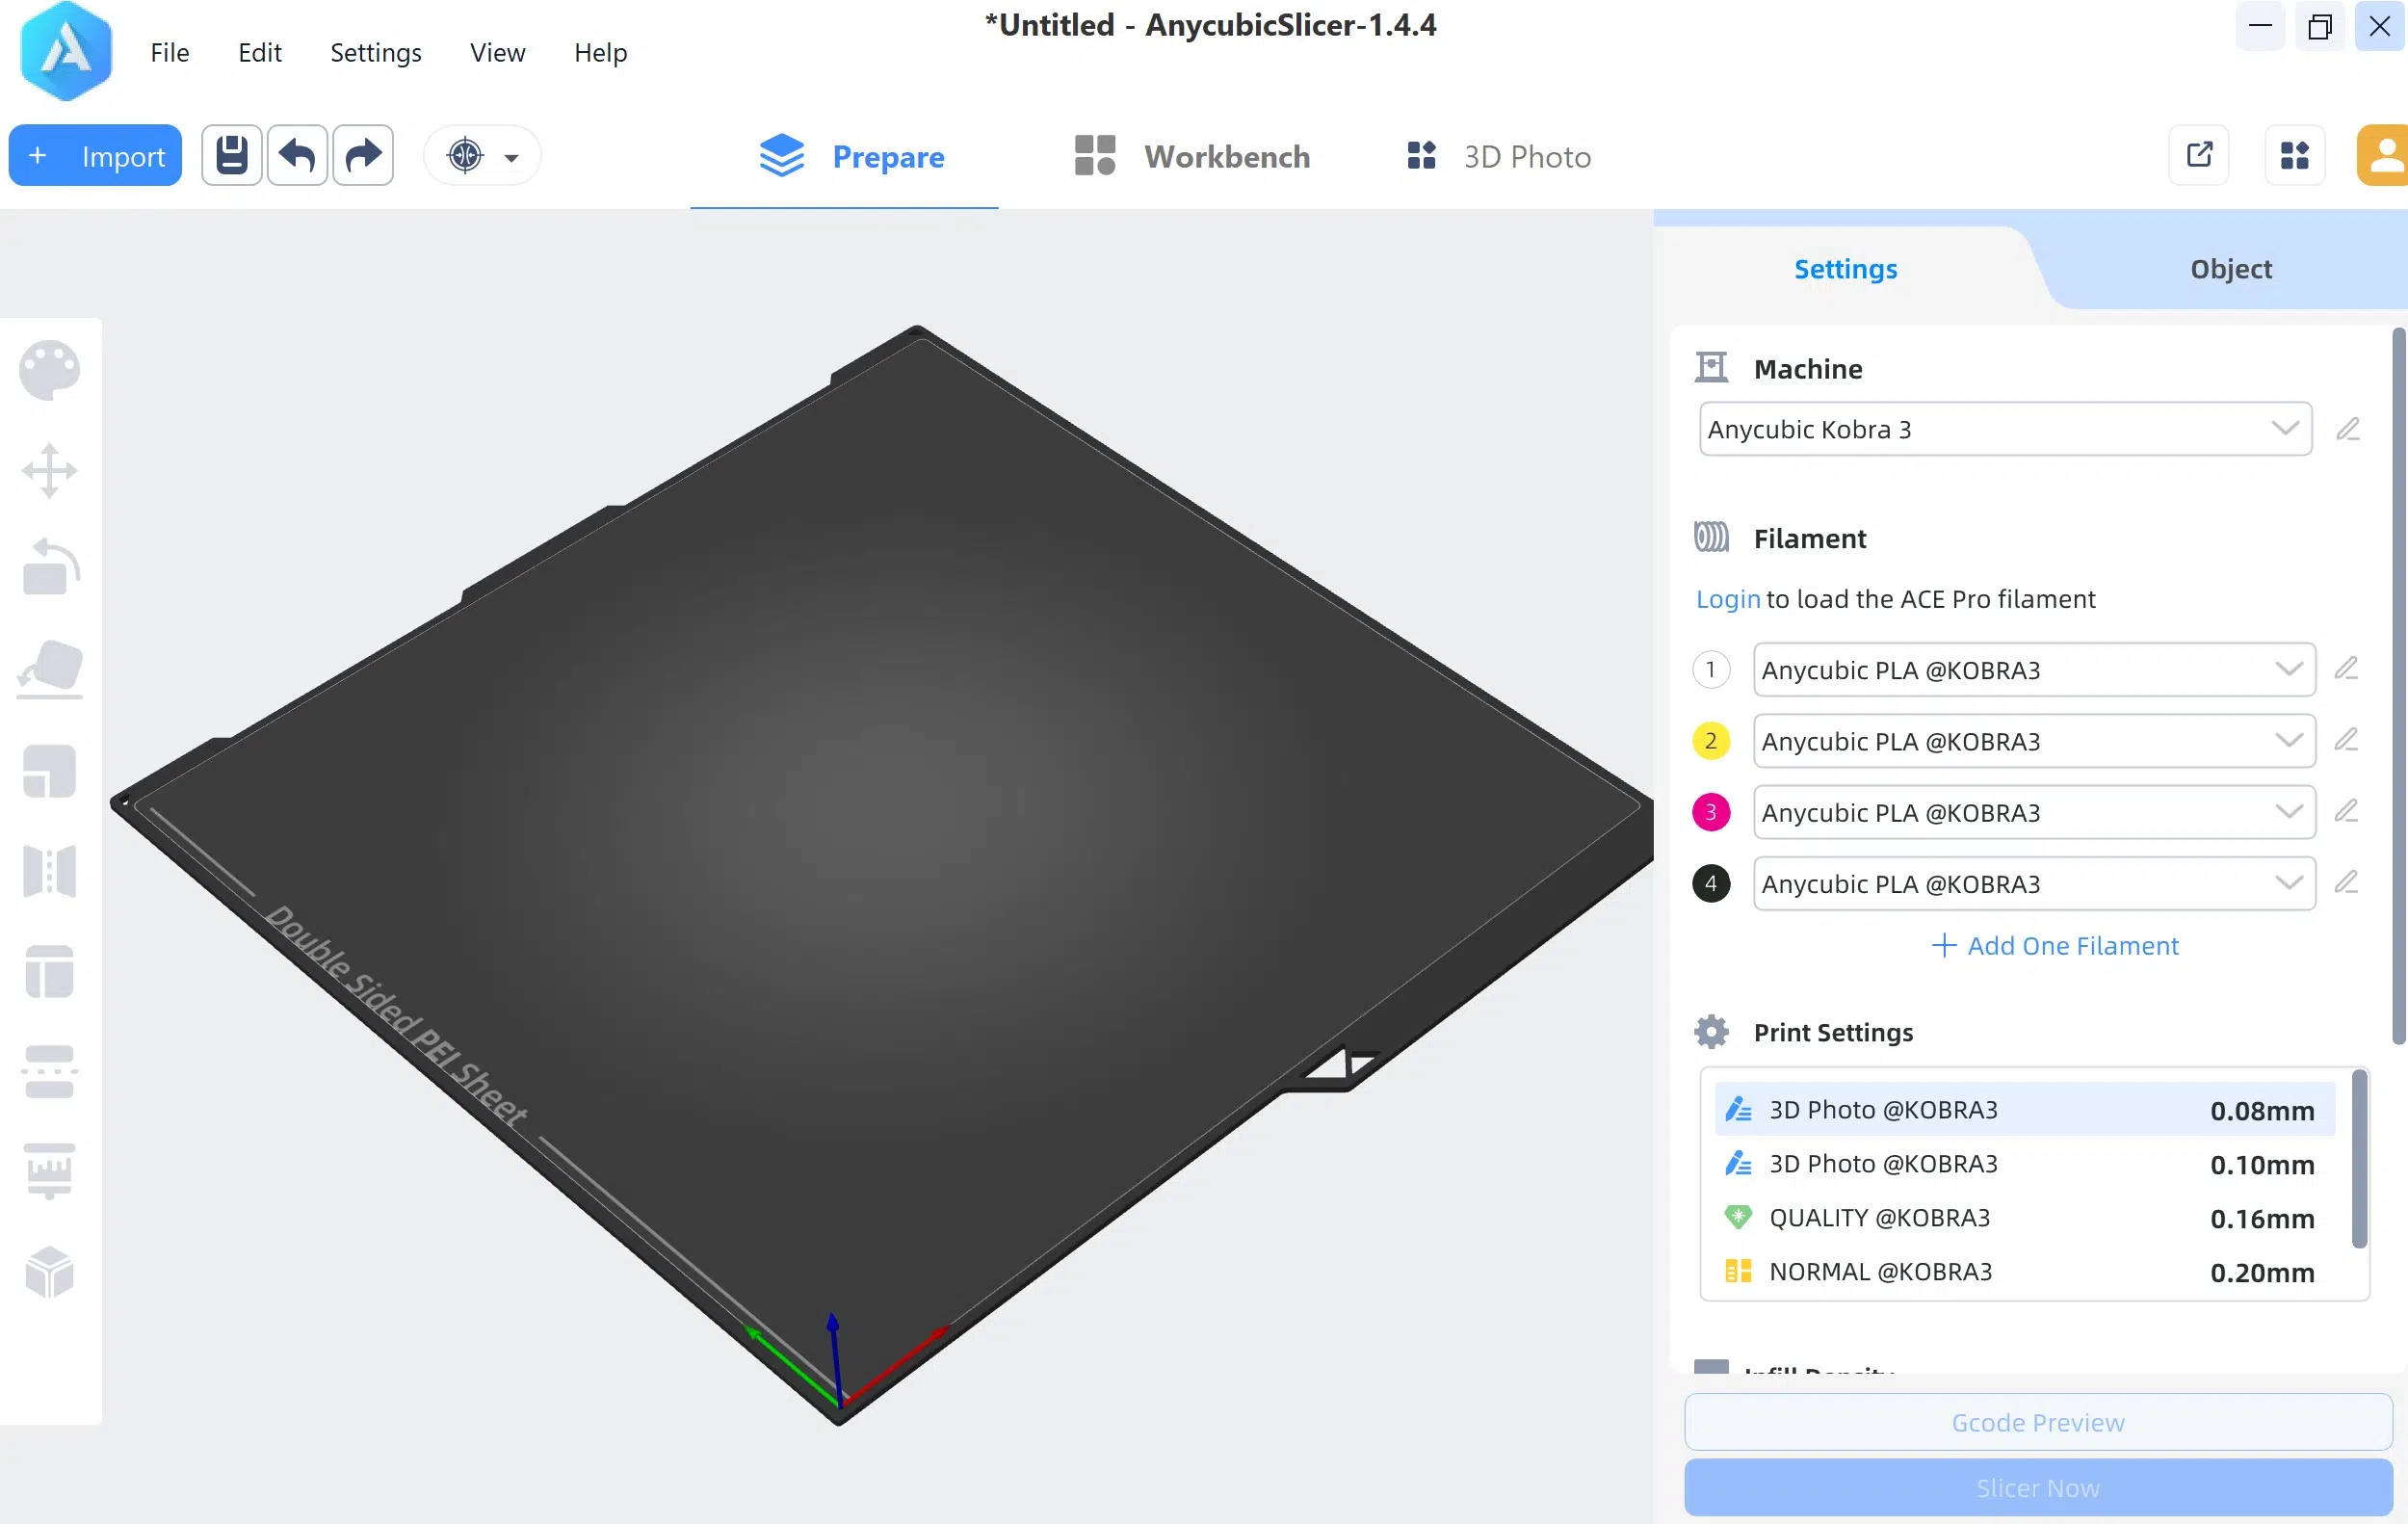Open the view orientation dropdown arrow
The image size is (2408, 1524).
(511, 157)
